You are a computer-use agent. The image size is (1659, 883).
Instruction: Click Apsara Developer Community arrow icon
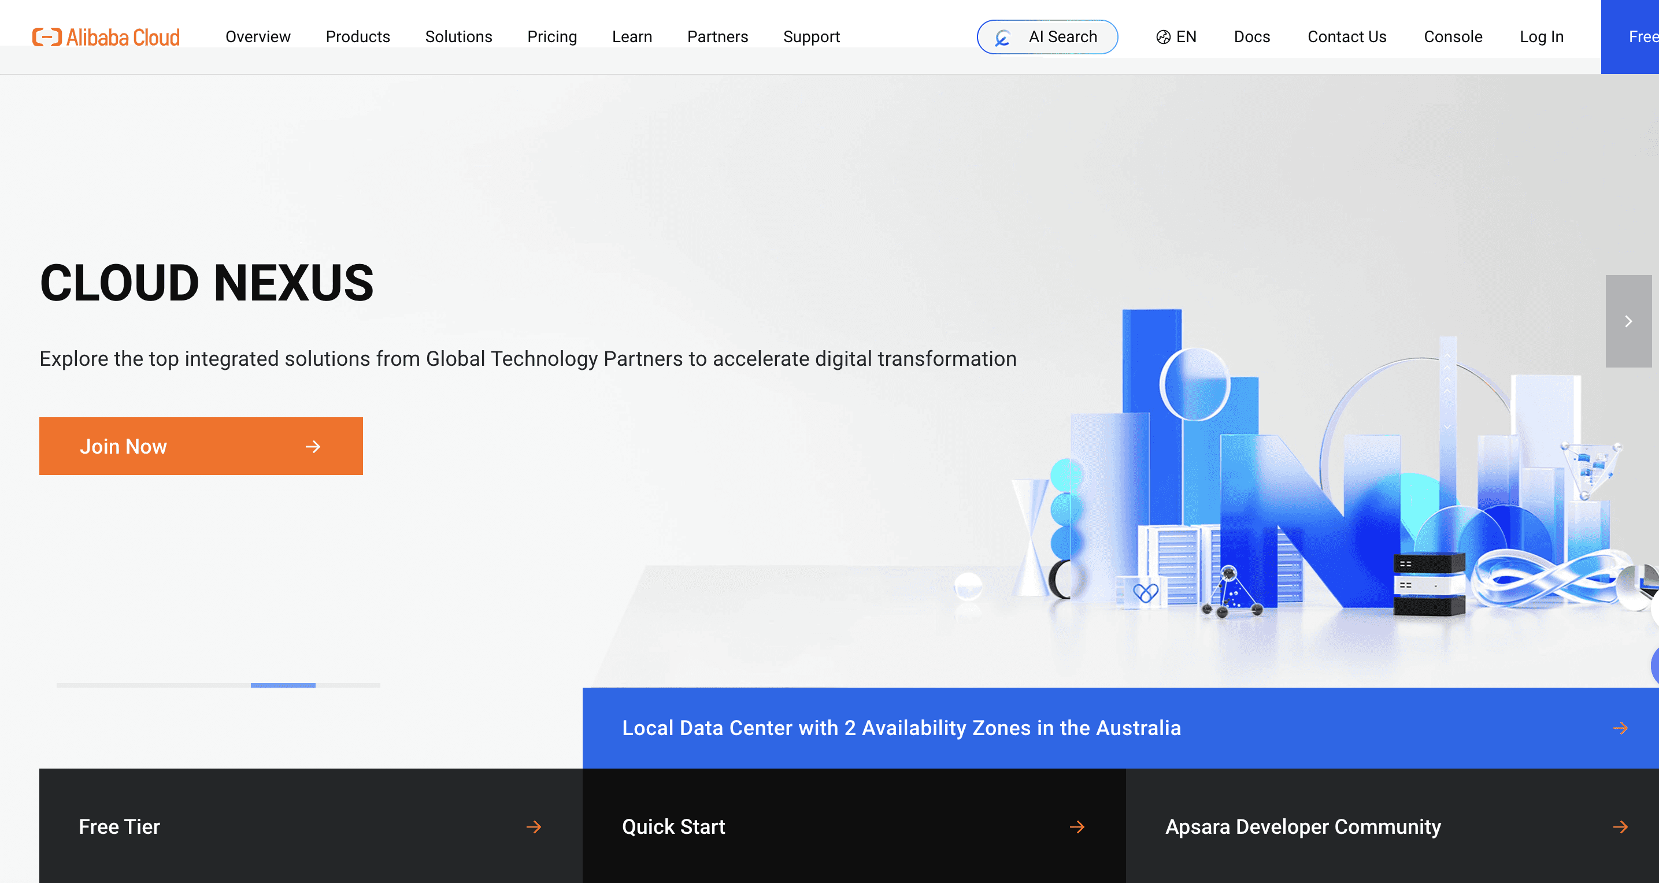(1620, 826)
